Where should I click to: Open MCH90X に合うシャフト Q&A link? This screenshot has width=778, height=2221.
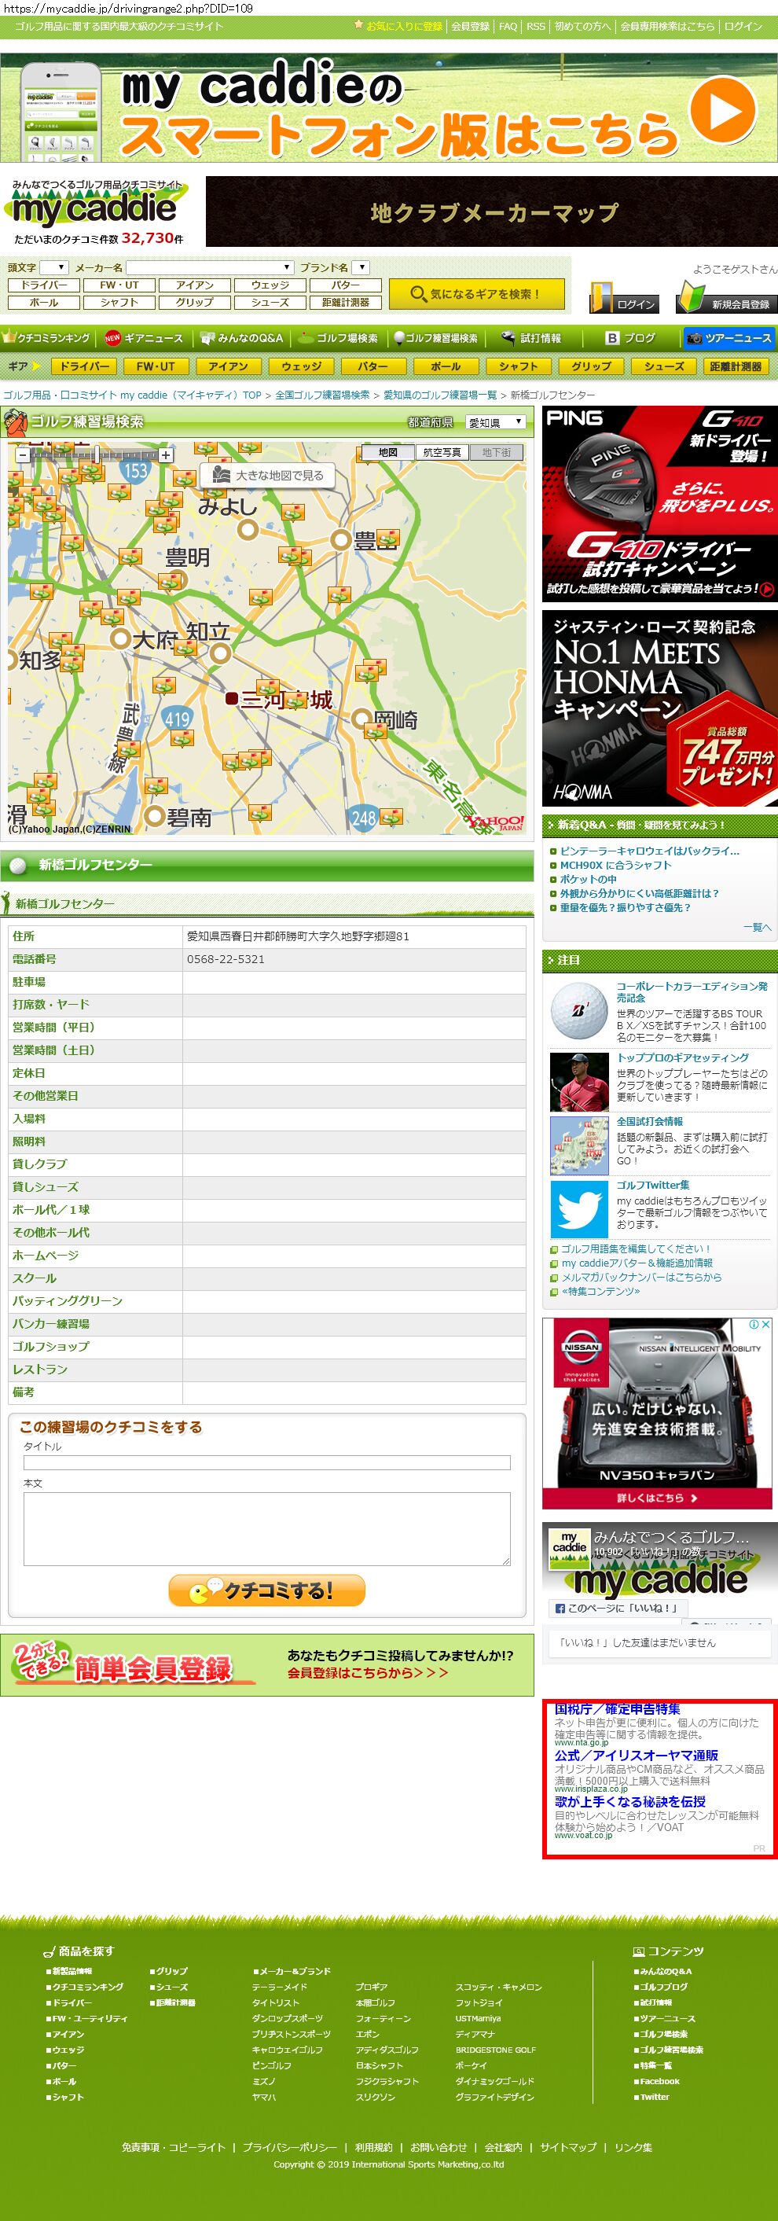615,865
